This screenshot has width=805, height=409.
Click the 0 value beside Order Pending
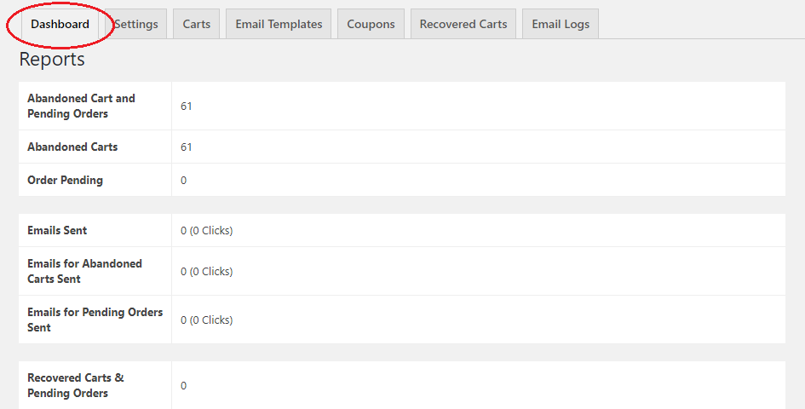click(x=183, y=181)
